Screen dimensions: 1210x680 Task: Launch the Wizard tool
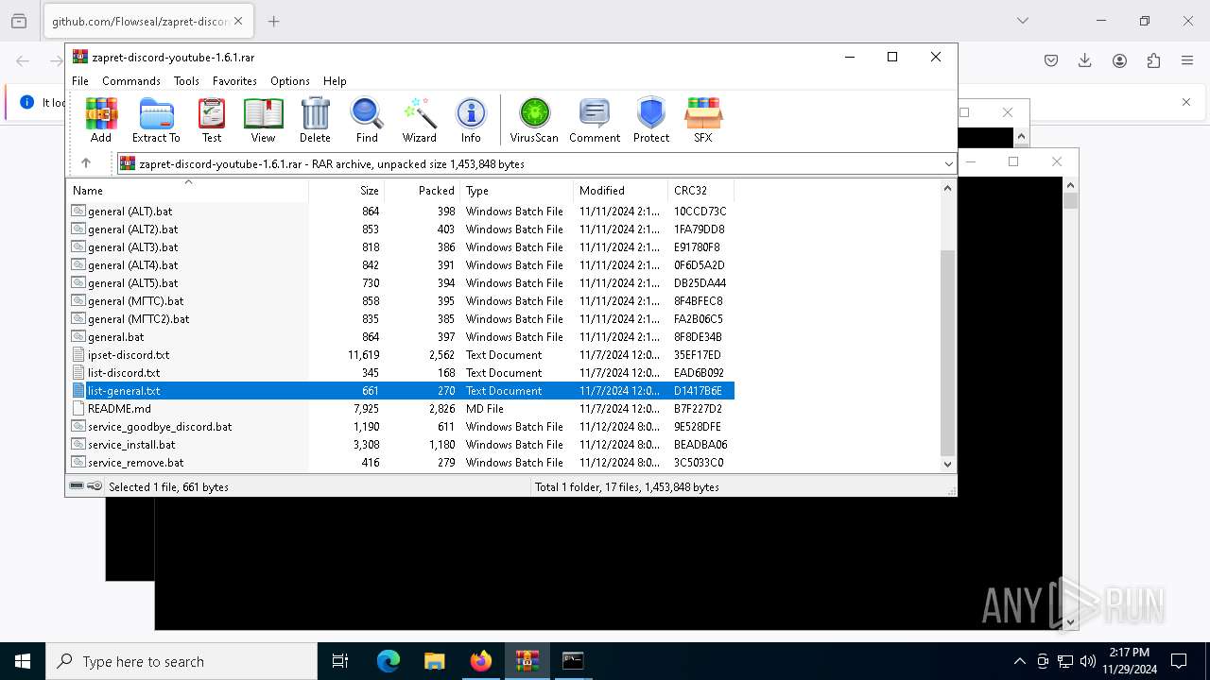coord(419,120)
